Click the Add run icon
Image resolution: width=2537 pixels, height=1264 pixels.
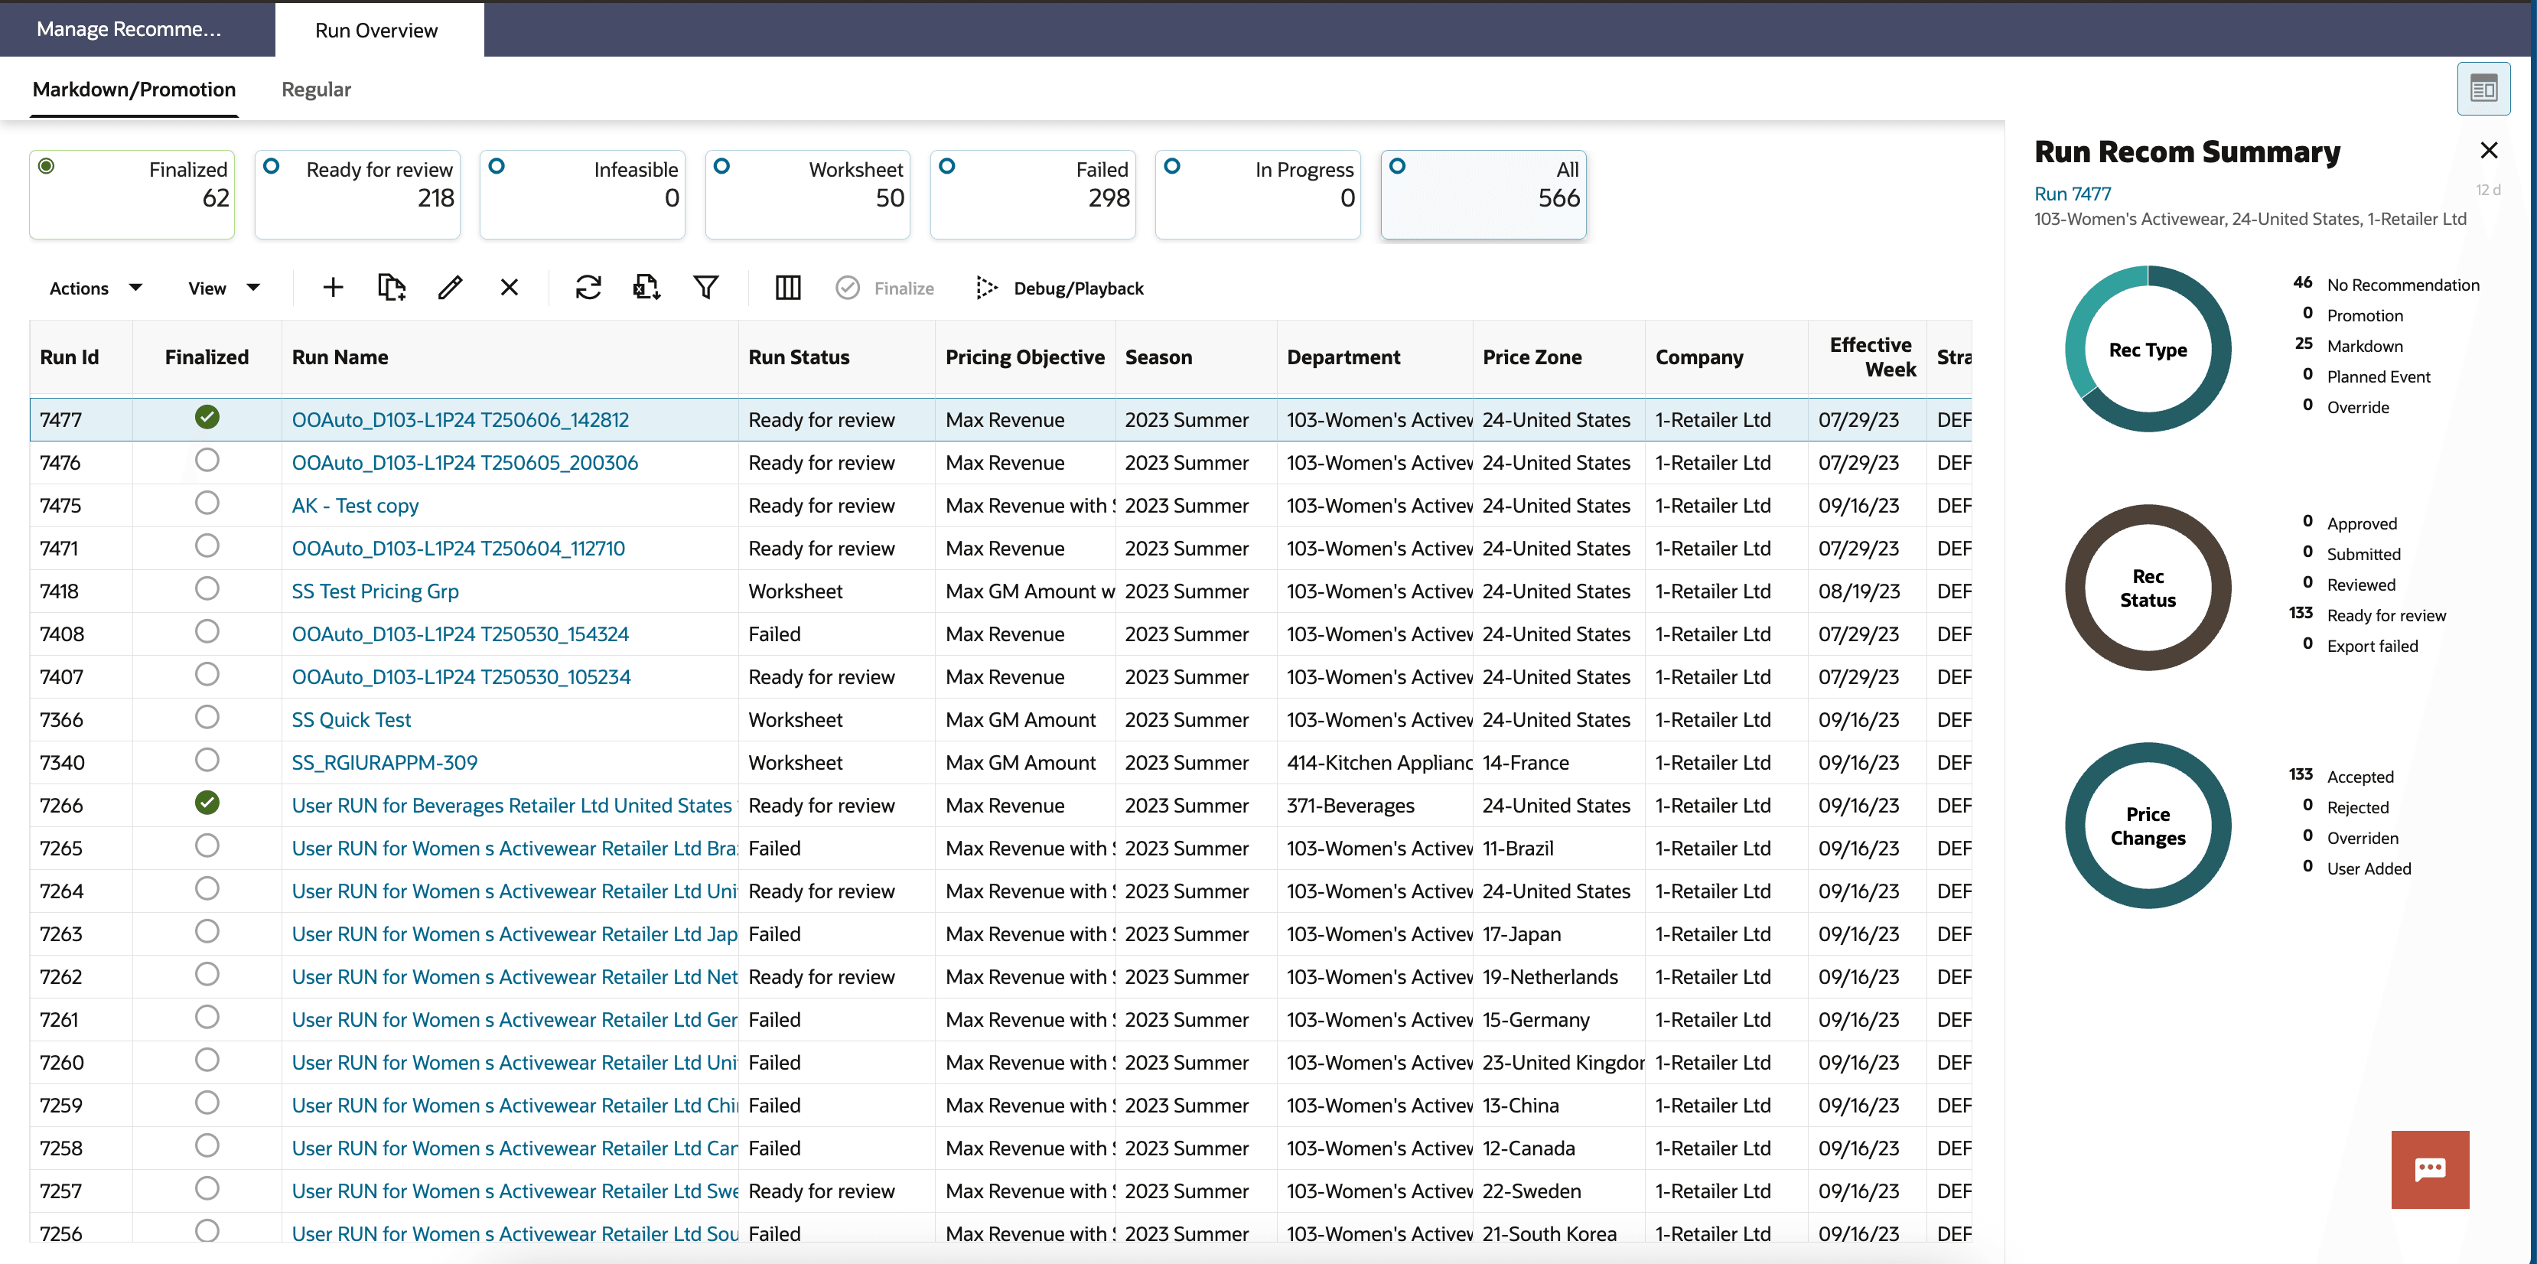tap(333, 288)
